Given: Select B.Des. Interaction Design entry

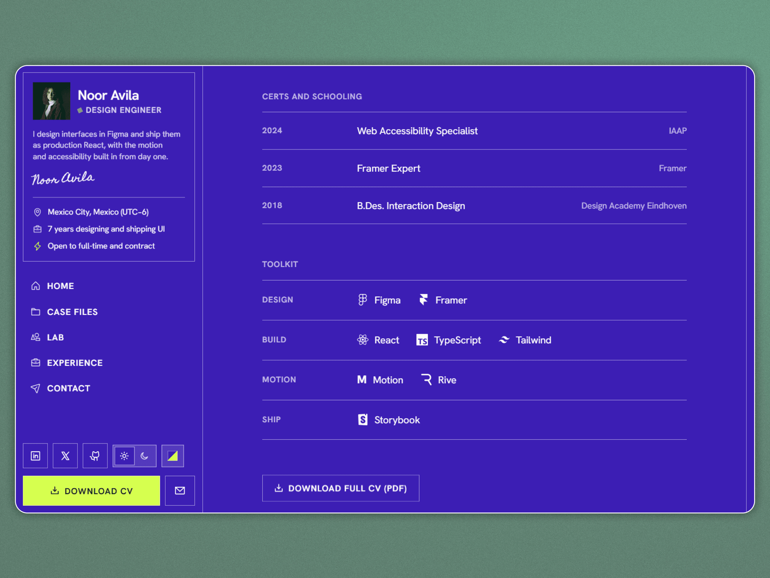Looking at the screenshot, I should [x=474, y=205].
